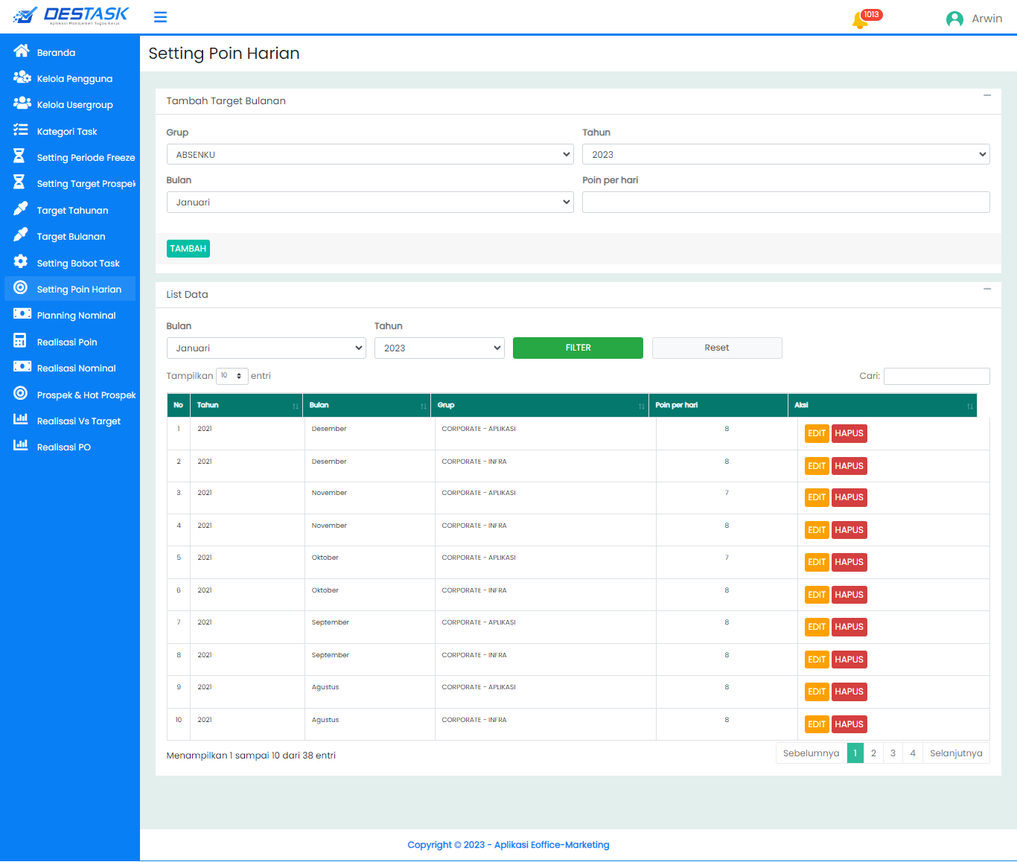Click the Realisasi Poin calculator icon
Image resolution: width=1017 pixels, height=862 pixels.
tap(20, 341)
